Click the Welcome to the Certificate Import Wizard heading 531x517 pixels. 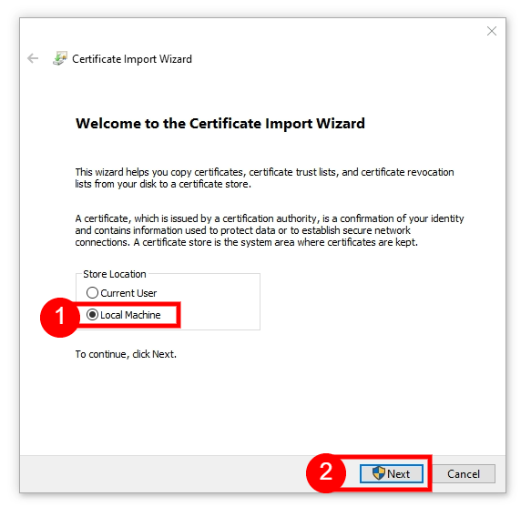pos(220,123)
